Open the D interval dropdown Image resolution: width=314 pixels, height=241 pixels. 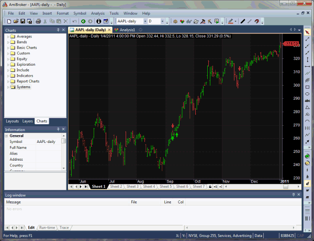[x=162, y=21]
